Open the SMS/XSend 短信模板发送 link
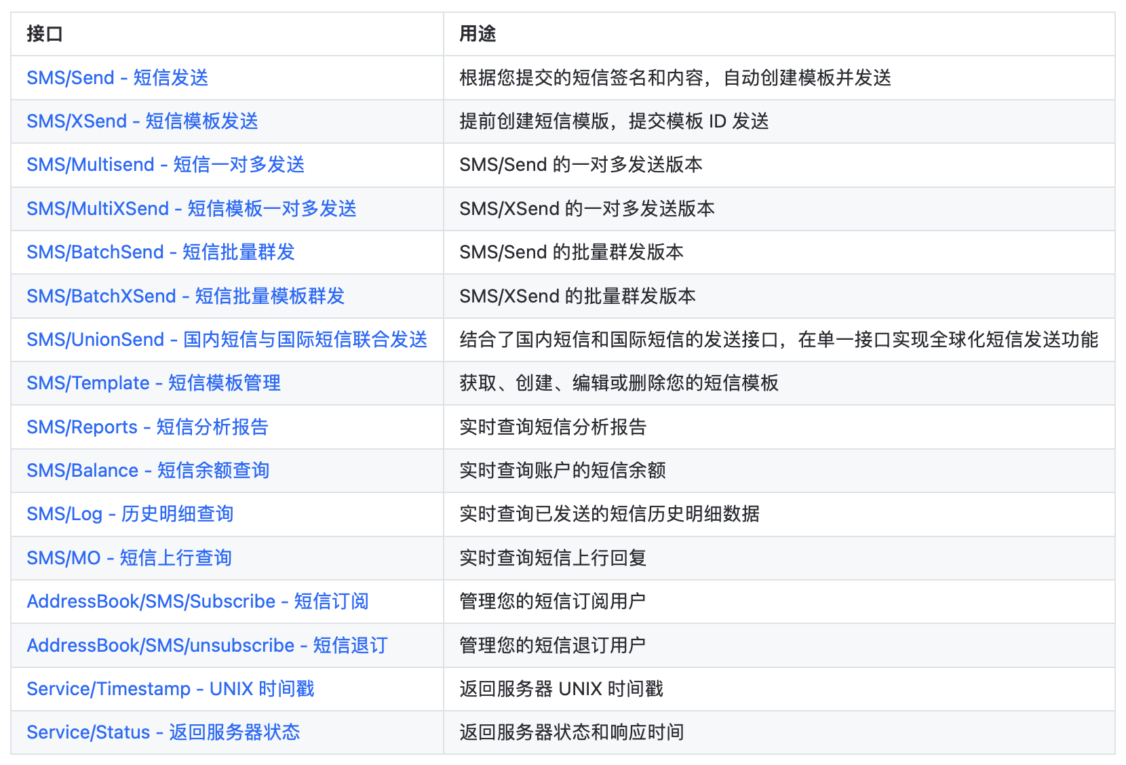The width and height of the screenshot is (1126, 765). click(x=142, y=121)
